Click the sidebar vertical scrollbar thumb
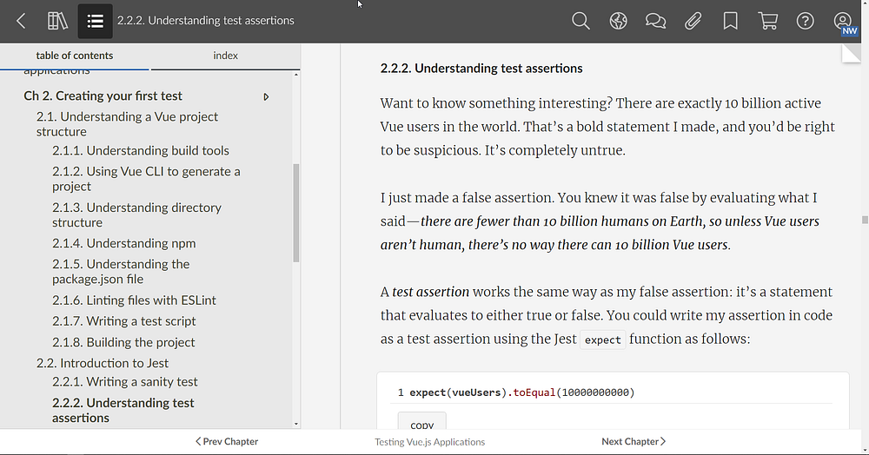The height and width of the screenshot is (455, 869). tap(296, 213)
